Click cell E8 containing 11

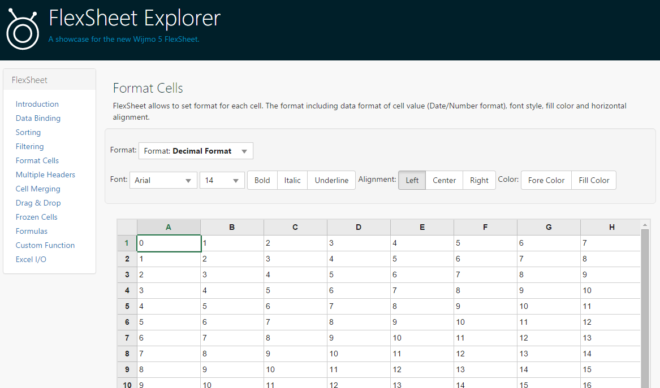pyautogui.click(x=422, y=354)
